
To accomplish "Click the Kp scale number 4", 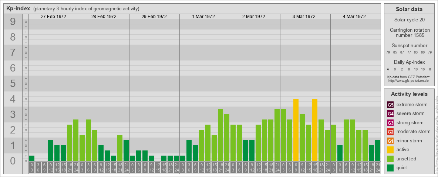I will [x=13, y=99].
